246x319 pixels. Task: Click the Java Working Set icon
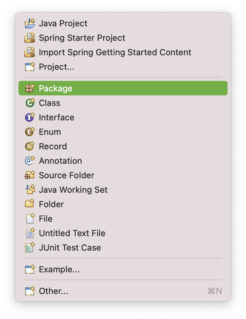coord(30,190)
